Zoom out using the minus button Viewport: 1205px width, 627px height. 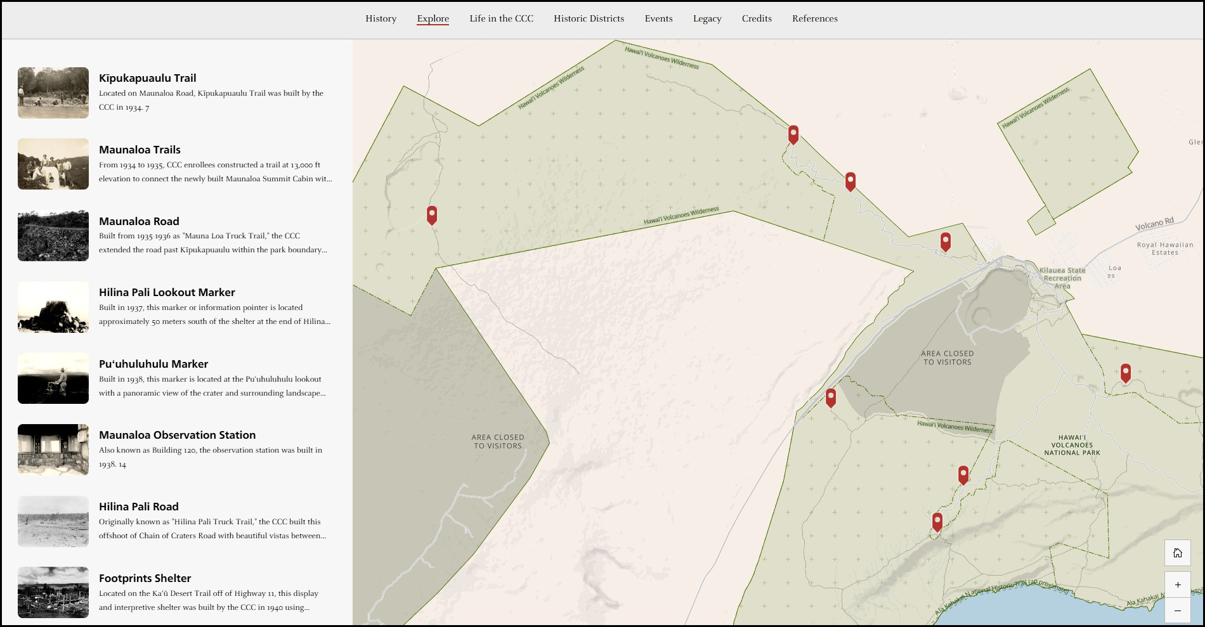click(1177, 611)
